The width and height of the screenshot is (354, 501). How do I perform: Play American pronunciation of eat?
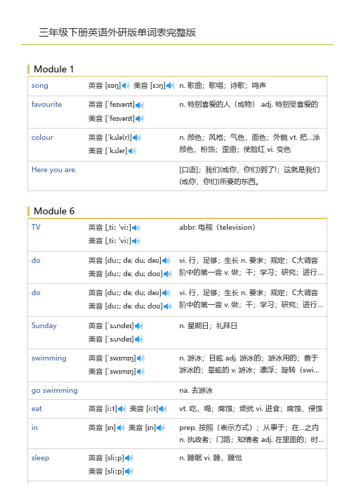(x=163, y=409)
